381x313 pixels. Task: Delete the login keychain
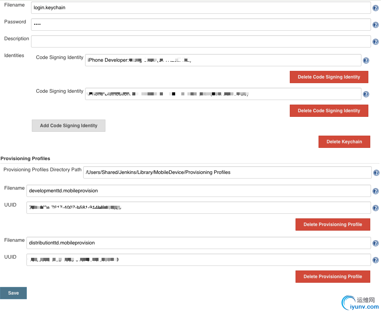(344, 142)
